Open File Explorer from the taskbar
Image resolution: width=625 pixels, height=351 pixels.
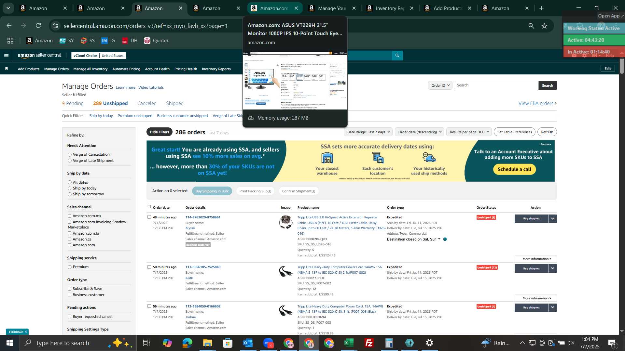(207, 343)
